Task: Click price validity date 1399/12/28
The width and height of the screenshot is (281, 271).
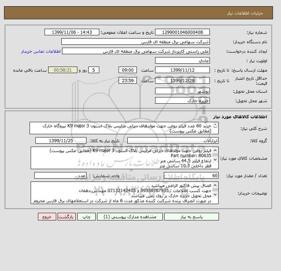Action: pos(182,80)
